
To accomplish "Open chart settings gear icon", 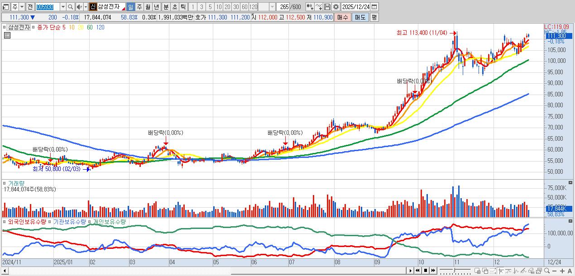I will click(x=336, y=7).
